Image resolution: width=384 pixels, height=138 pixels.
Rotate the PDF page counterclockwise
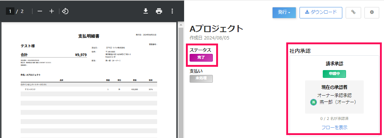[x=65, y=11]
